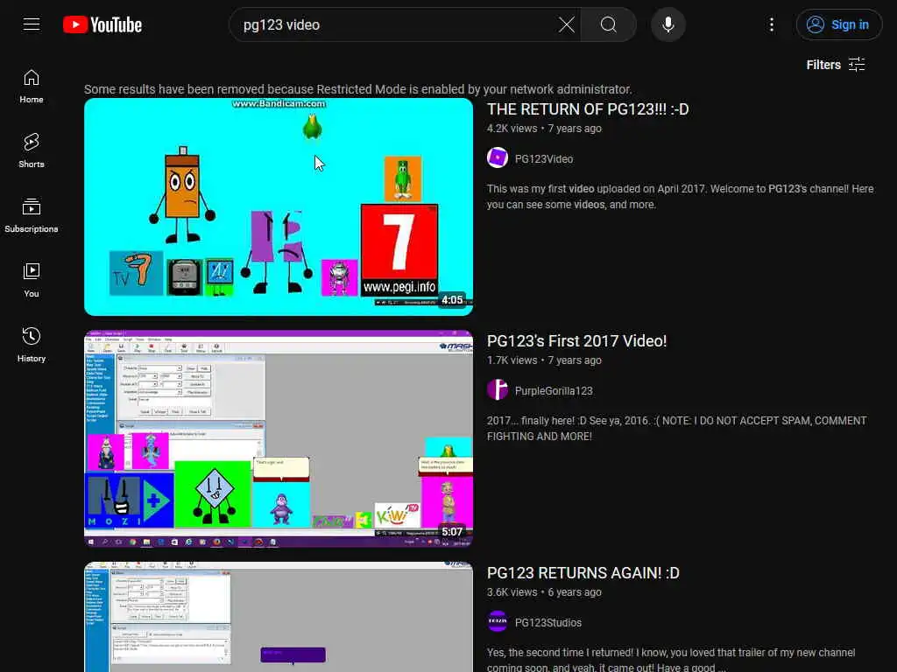897x672 pixels.
Task: Open video title THE RETURN OF PG123!!! :-D
Action: (x=588, y=109)
